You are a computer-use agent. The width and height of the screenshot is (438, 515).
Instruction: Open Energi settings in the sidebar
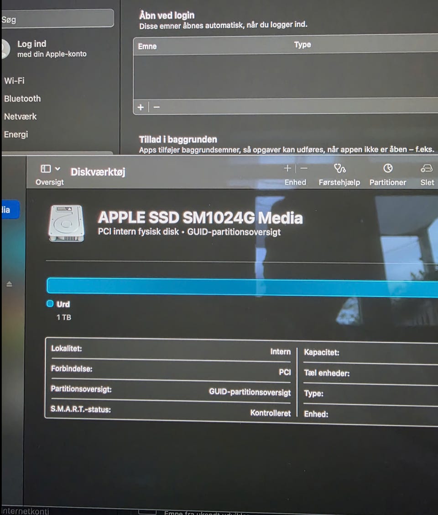[16, 134]
